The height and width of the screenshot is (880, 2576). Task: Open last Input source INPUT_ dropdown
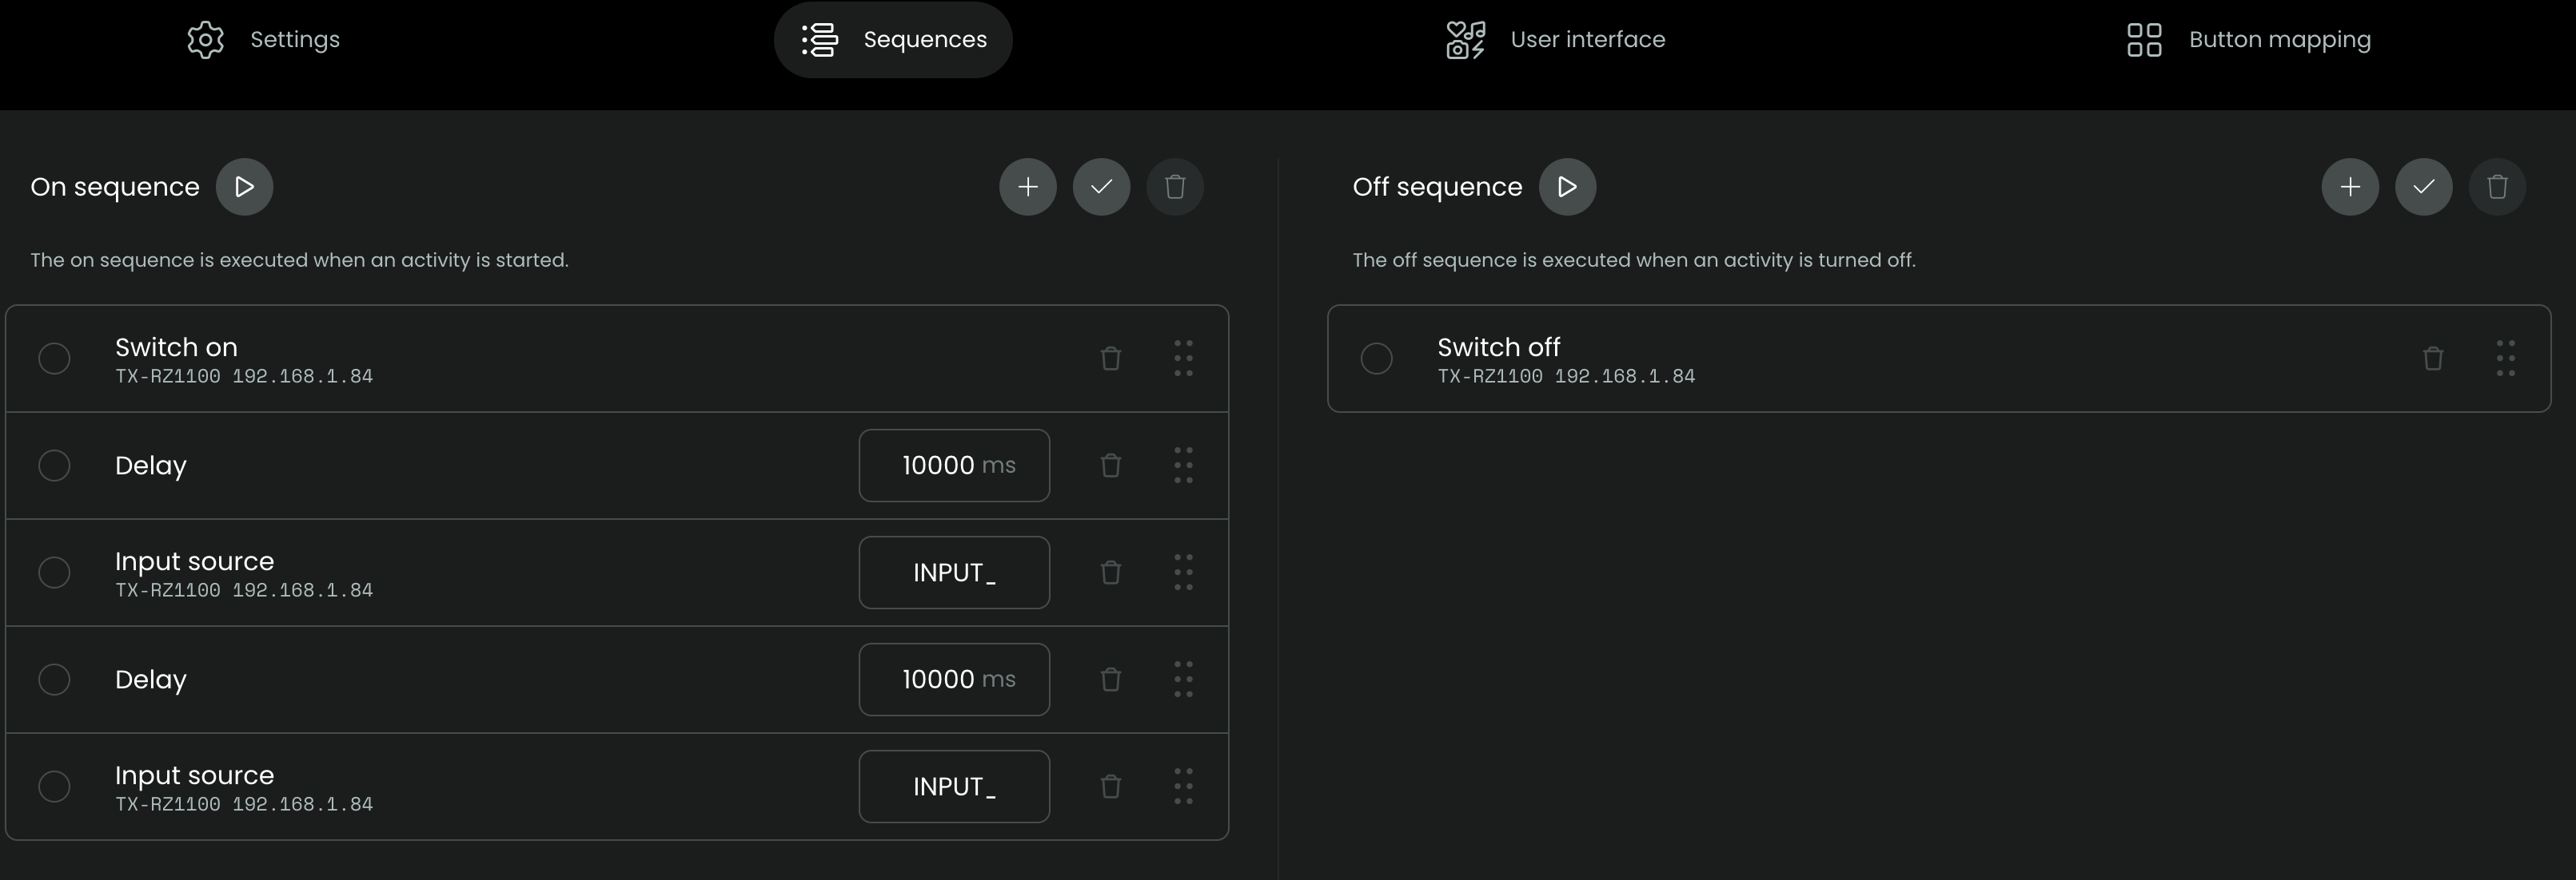(953, 786)
